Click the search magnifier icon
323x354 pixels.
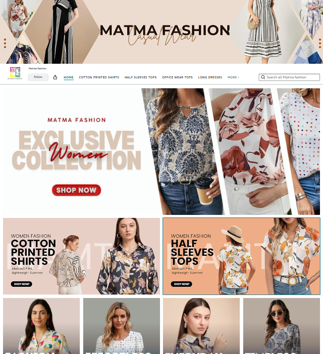point(263,77)
